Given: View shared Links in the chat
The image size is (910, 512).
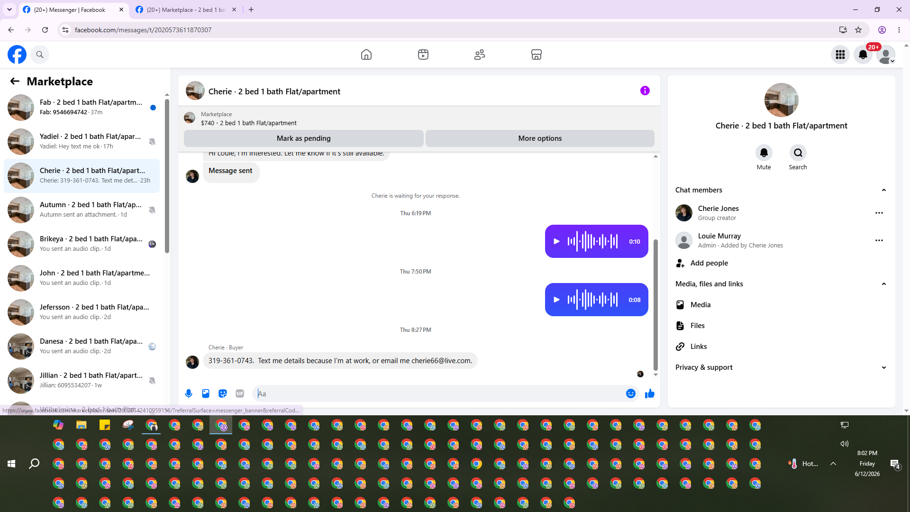Looking at the screenshot, I should 782,347.
